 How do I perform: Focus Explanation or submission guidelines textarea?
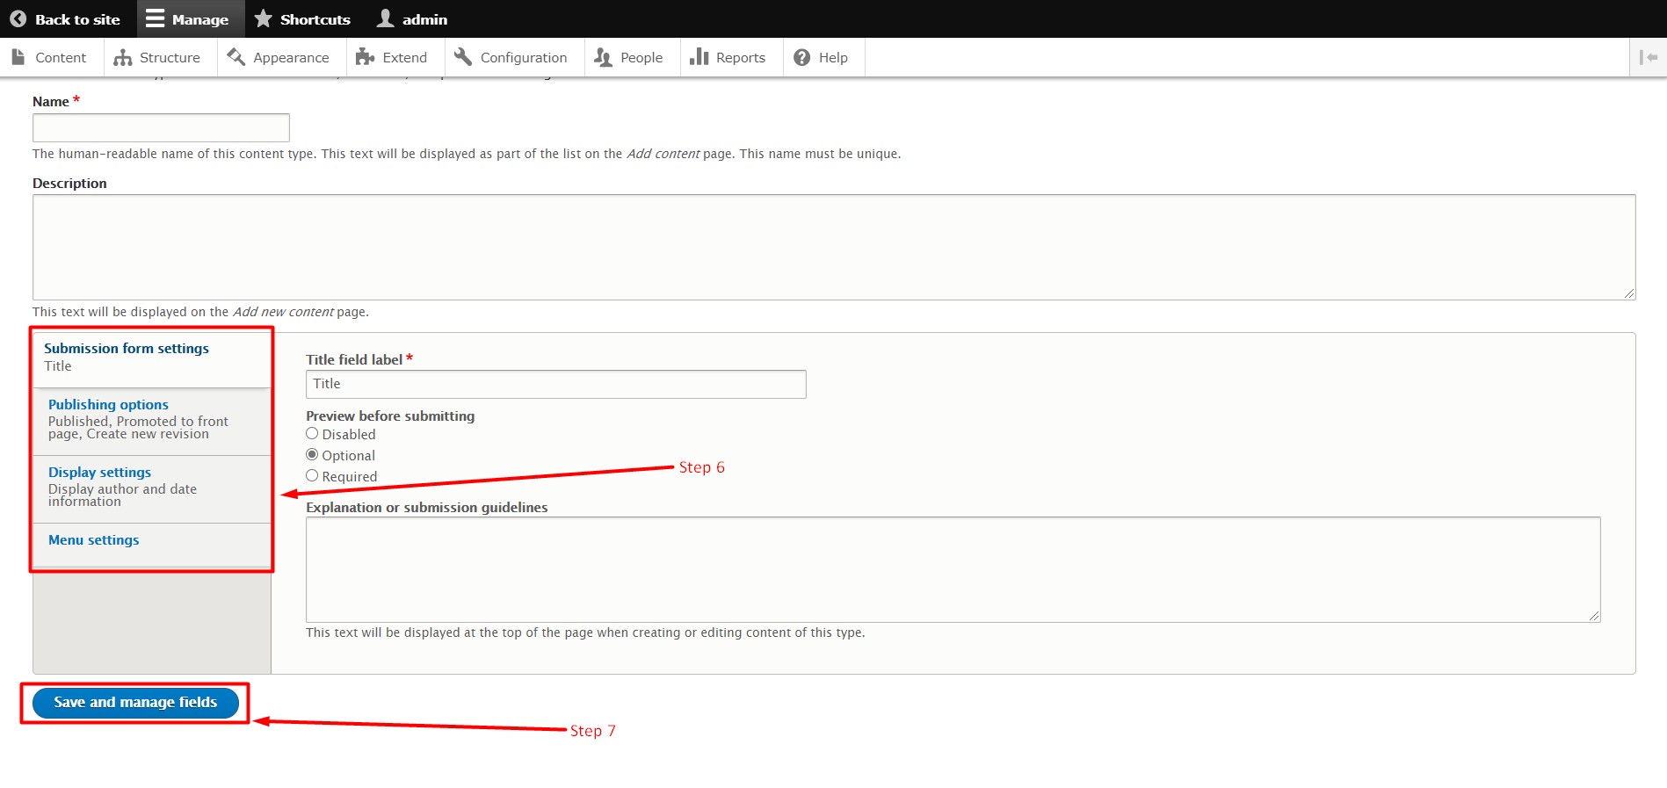(953, 569)
